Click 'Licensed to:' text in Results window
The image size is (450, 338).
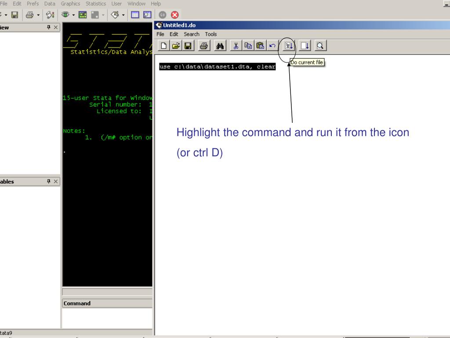(119, 111)
